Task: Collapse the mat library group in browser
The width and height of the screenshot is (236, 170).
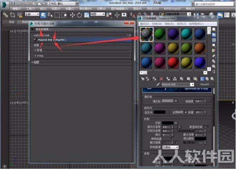Action: tap(32, 35)
